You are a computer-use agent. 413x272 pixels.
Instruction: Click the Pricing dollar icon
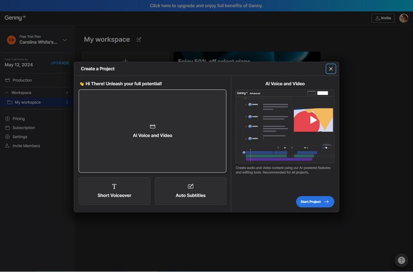point(7,119)
